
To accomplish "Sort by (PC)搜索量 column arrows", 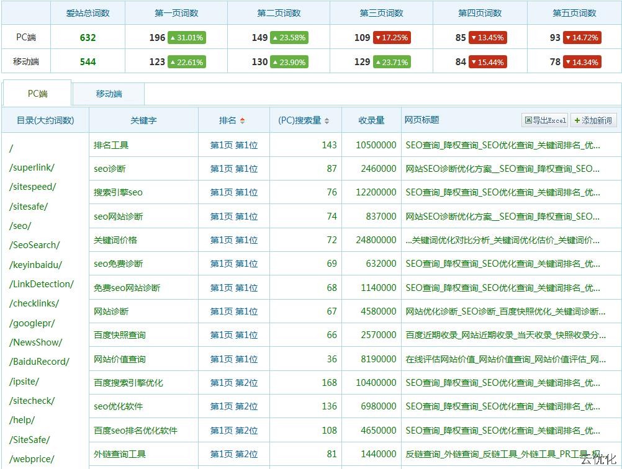I will coord(327,120).
